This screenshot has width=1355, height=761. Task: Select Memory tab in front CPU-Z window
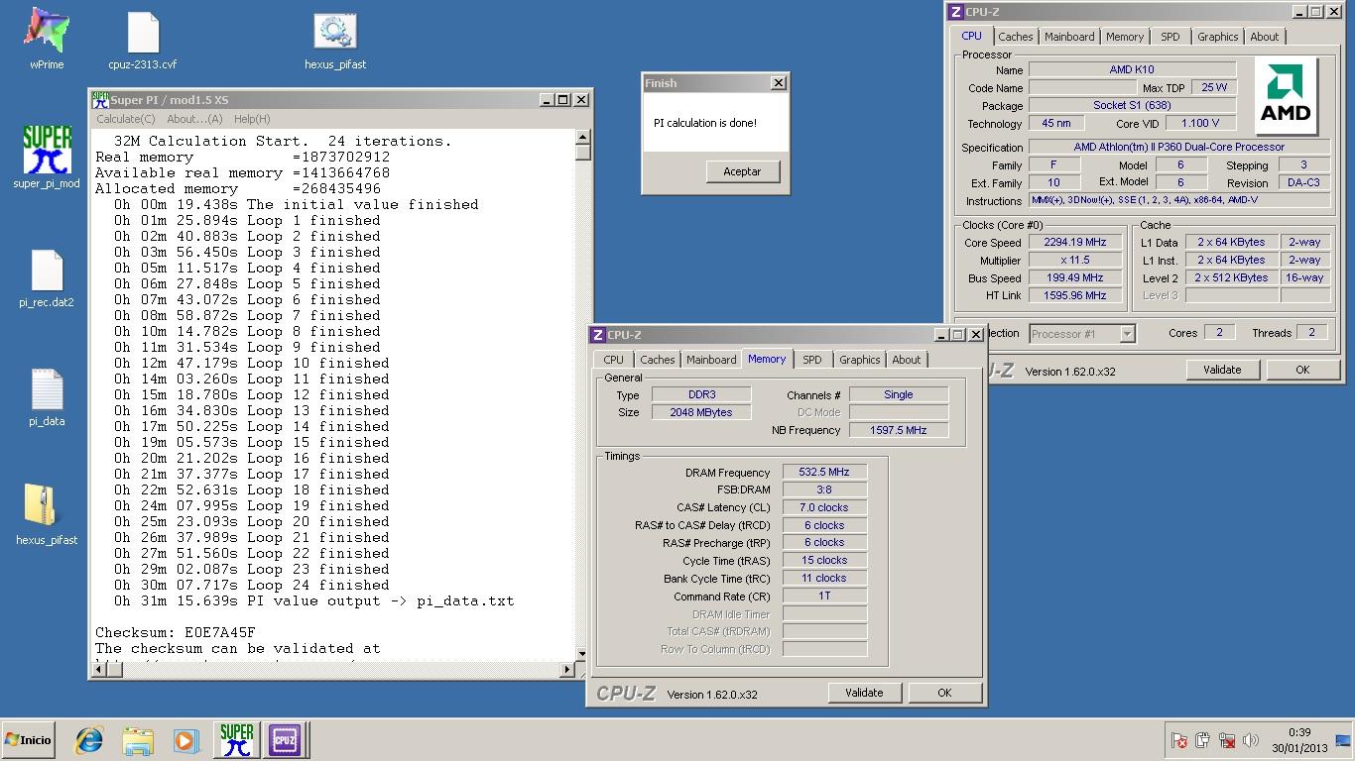767,359
